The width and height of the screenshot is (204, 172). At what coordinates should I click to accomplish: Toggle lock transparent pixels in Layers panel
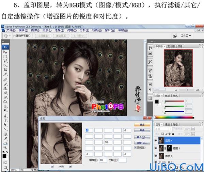[x=163, y=134]
